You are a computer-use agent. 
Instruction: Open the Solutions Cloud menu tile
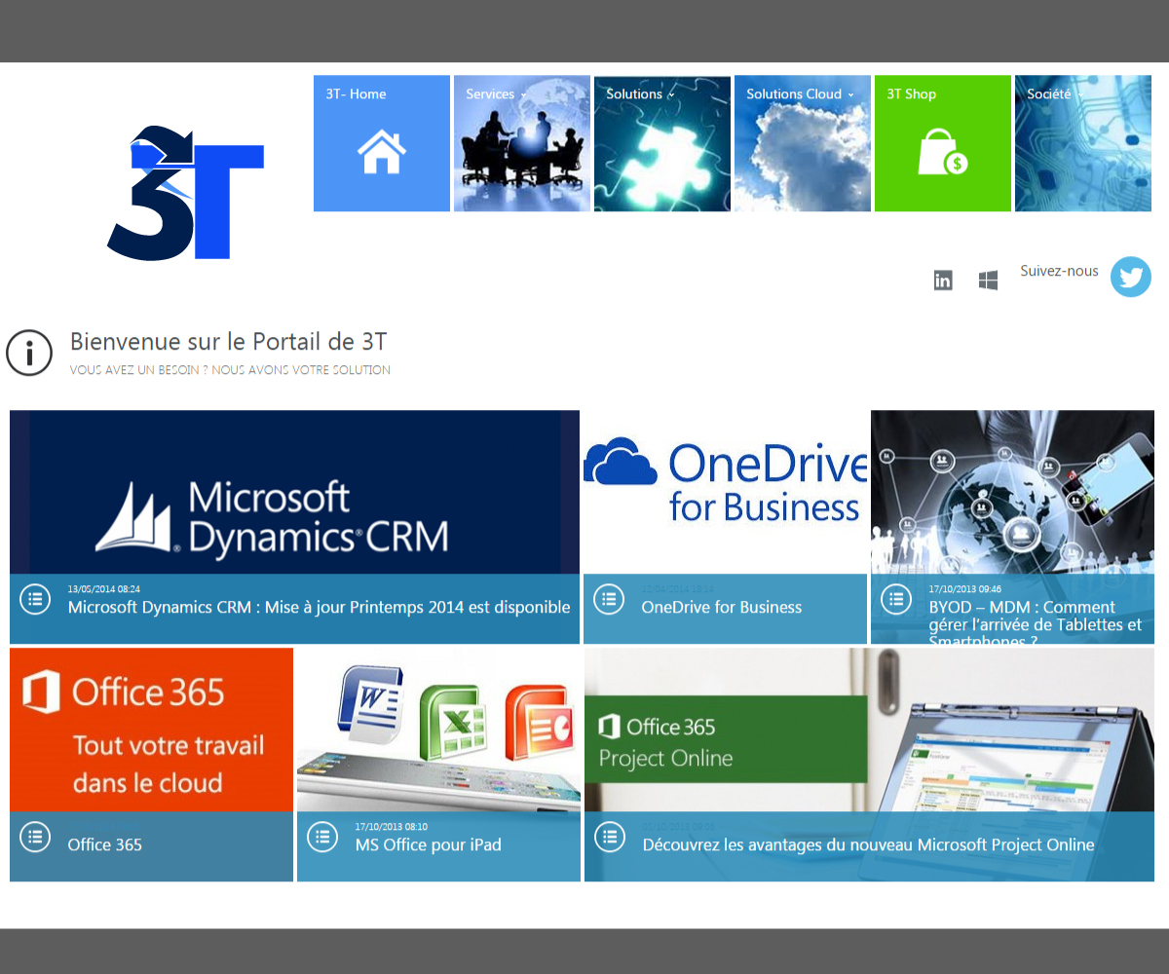[803, 143]
